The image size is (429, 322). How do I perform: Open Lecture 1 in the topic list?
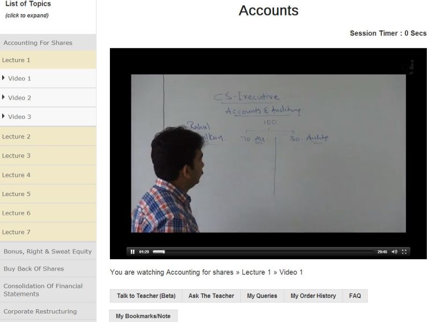(x=16, y=60)
